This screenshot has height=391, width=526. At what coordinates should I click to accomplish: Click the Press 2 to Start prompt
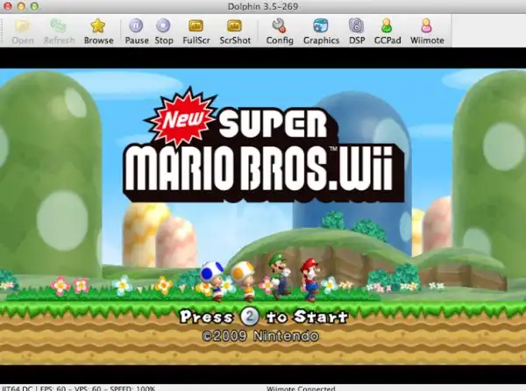(263, 316)
